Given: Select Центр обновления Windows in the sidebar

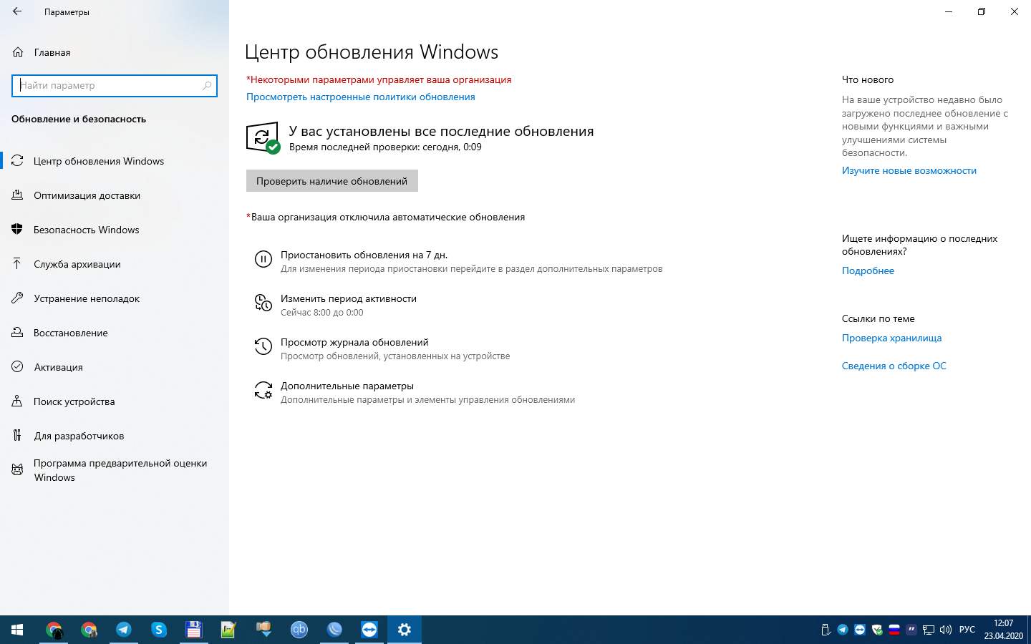Looking at the screenshot, I should click(x=115, y=161).
